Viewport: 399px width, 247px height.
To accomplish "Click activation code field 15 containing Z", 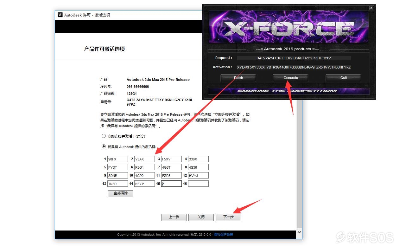I will click(x=171, y=184).
